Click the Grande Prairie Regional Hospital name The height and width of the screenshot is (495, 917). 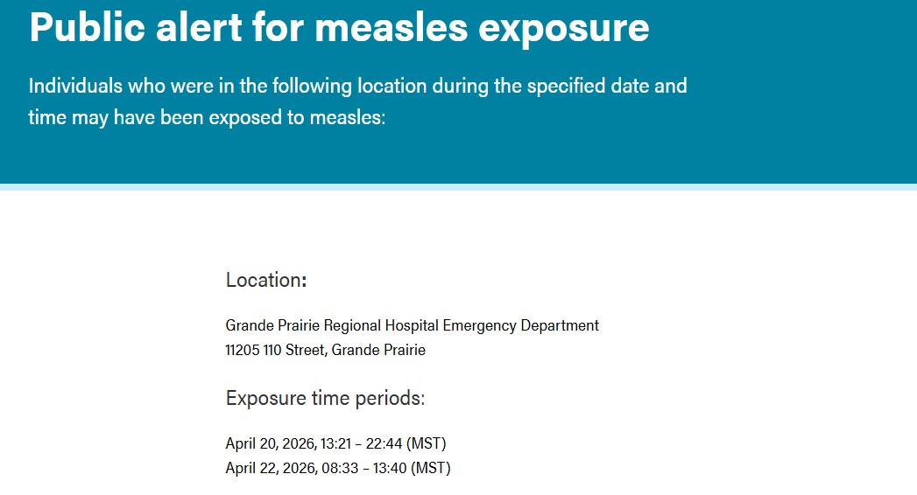(332, 325)
